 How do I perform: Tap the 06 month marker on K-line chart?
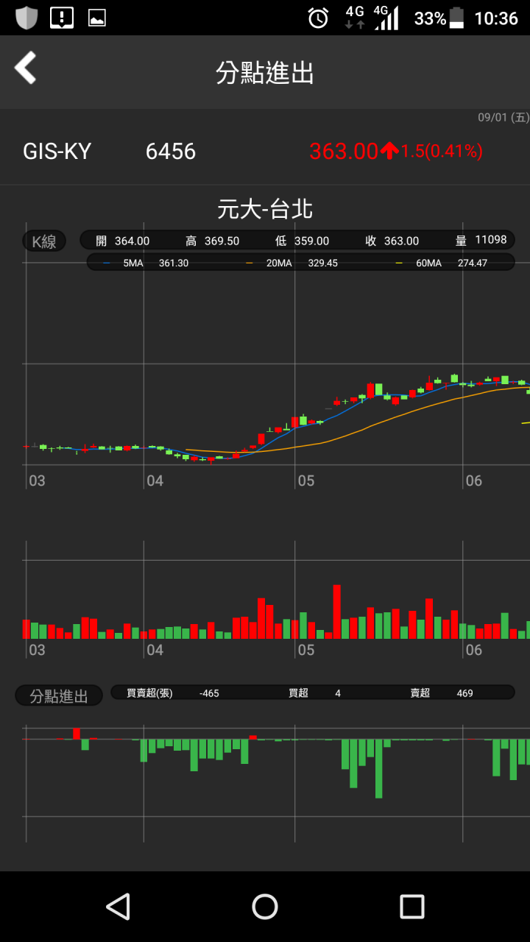tap(474, 481)
